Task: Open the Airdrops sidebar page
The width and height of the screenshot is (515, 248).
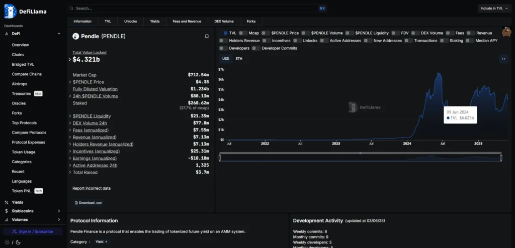Action: click(x=20, y=84)
